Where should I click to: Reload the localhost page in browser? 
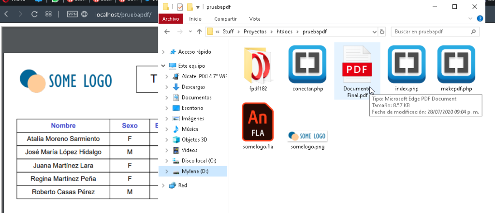(34, 14)
